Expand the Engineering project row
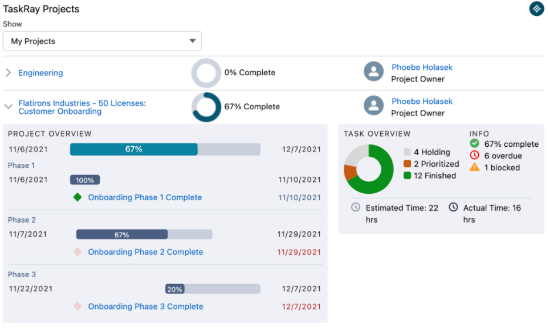The height and width of the screenshot is (330, 548). 8,73
